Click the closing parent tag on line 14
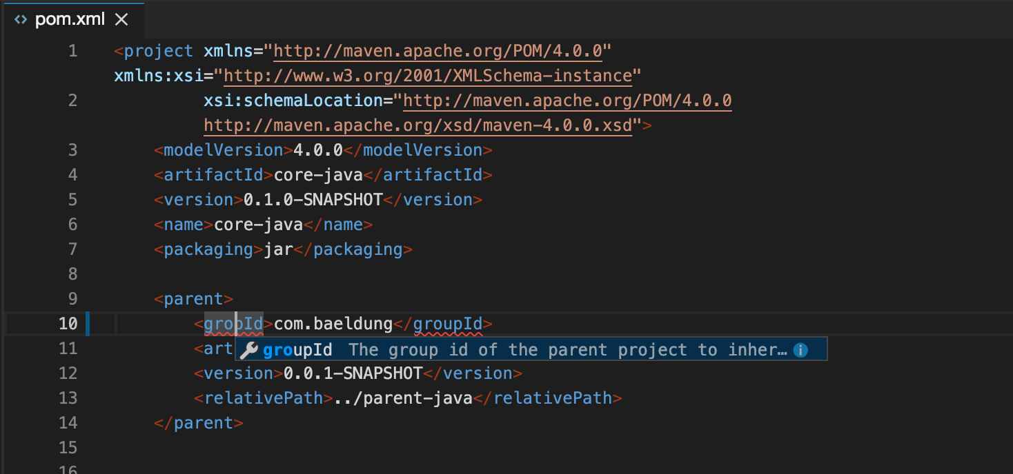Viewport: 1013px width, 474px height. pyautogui.click(x=198, y=422)
